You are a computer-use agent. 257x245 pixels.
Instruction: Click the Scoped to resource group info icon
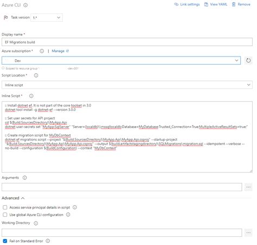[x=3, y=68]
